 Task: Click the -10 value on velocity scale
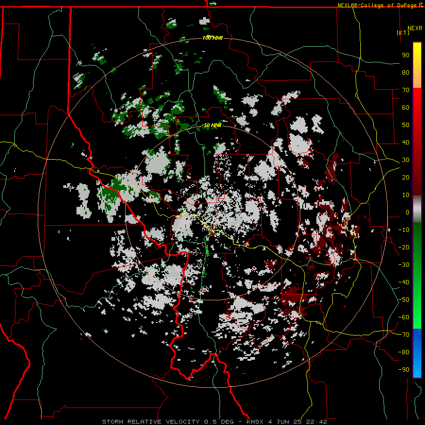[x=404, y=230]
